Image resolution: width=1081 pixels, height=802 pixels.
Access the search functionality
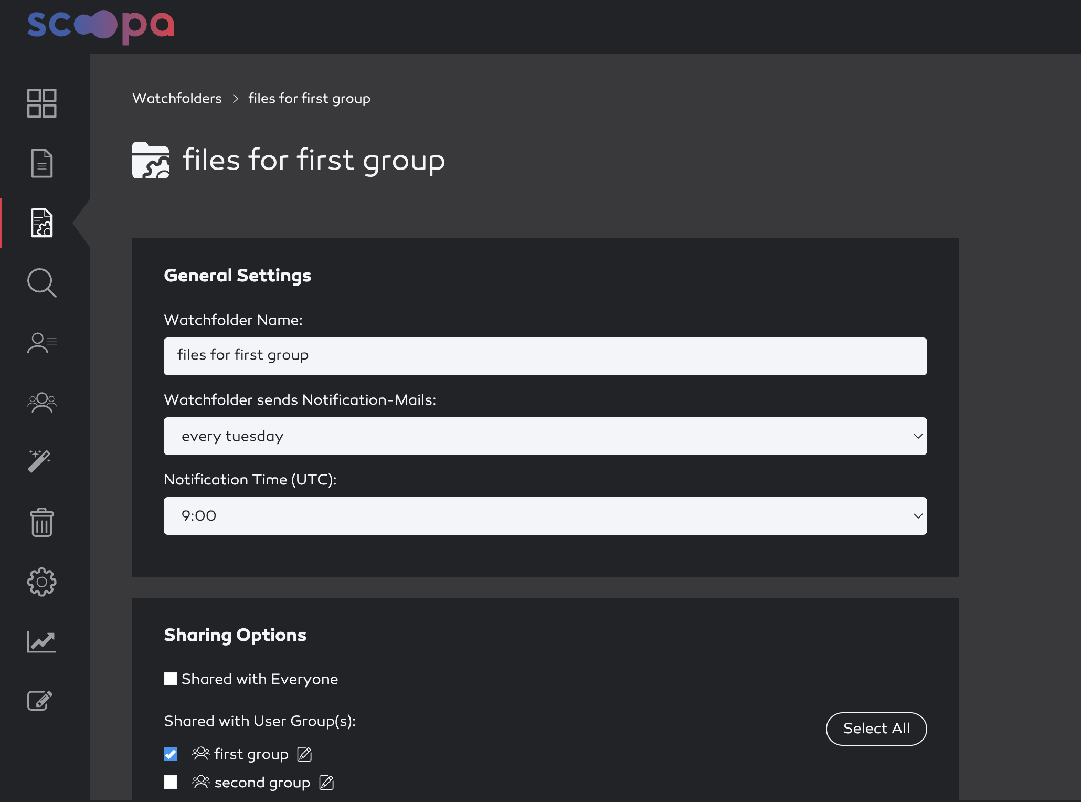(42, 283)
